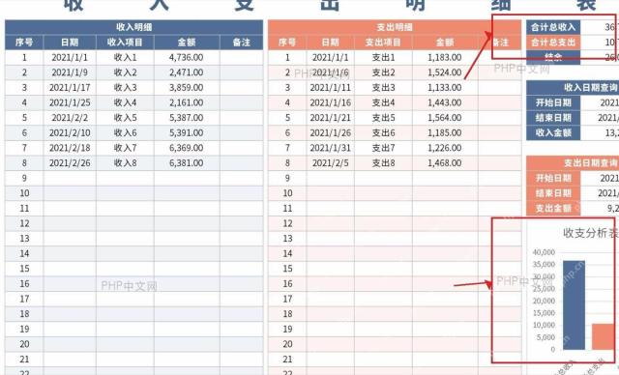Select the amount 3,859.00
The image size is (619, 375).
[187, 88]
